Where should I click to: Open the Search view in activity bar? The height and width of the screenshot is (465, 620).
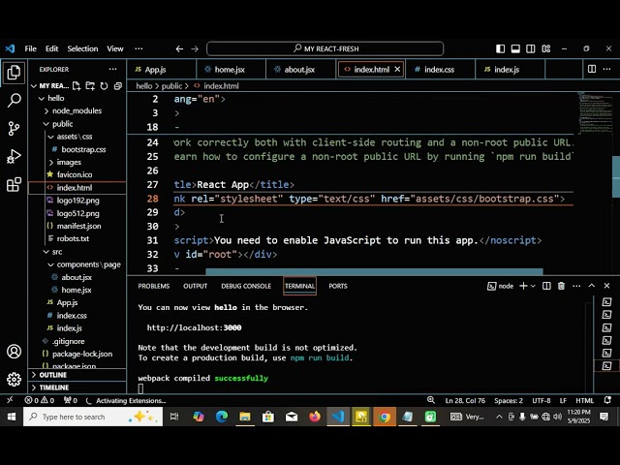click(14, 101)
